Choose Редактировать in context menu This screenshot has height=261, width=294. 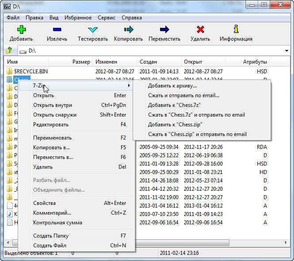(76, 125)
